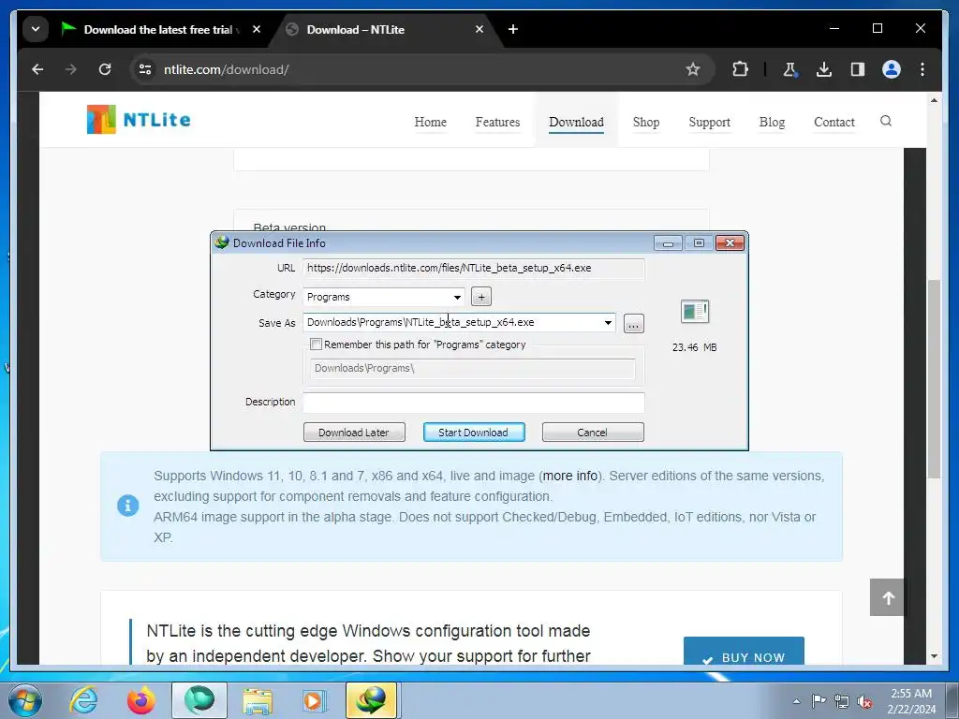Click the browser back arrow

(x=37, y=69)
